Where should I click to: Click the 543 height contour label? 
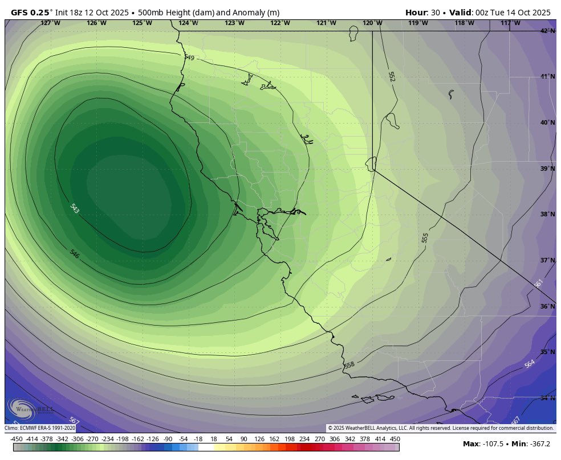point(75,208)
